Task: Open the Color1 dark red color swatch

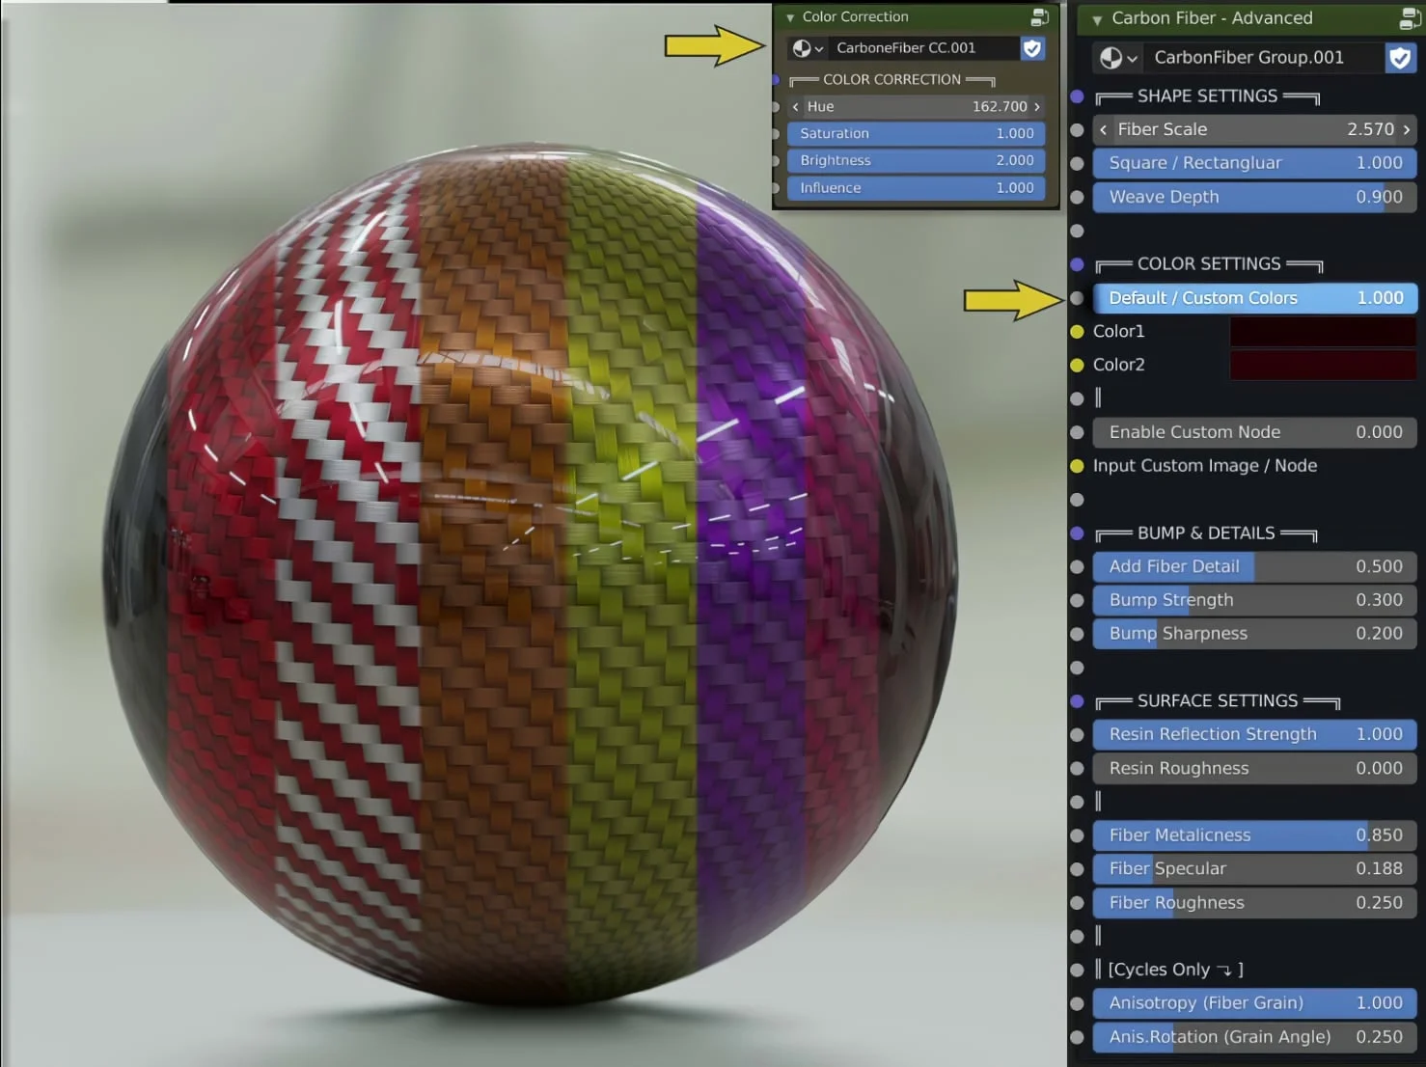Action: tap(1322, 331)
